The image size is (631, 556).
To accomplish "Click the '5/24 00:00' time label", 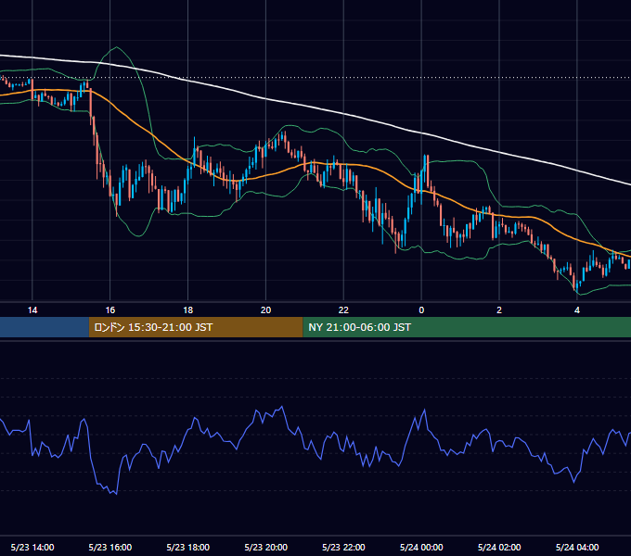I will [x=421, y=547].
